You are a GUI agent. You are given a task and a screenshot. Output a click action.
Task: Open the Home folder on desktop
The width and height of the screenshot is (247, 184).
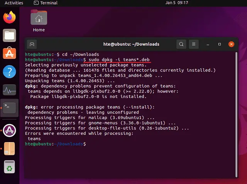click(39, 21)
